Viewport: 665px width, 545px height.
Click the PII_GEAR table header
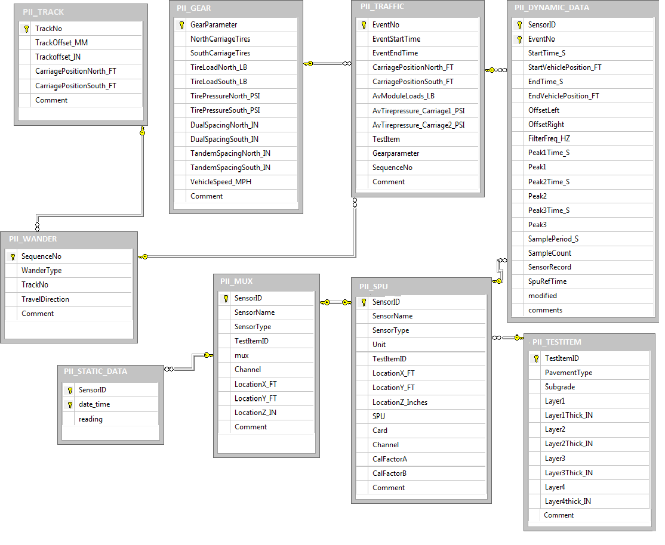click(x=236, y=8)
